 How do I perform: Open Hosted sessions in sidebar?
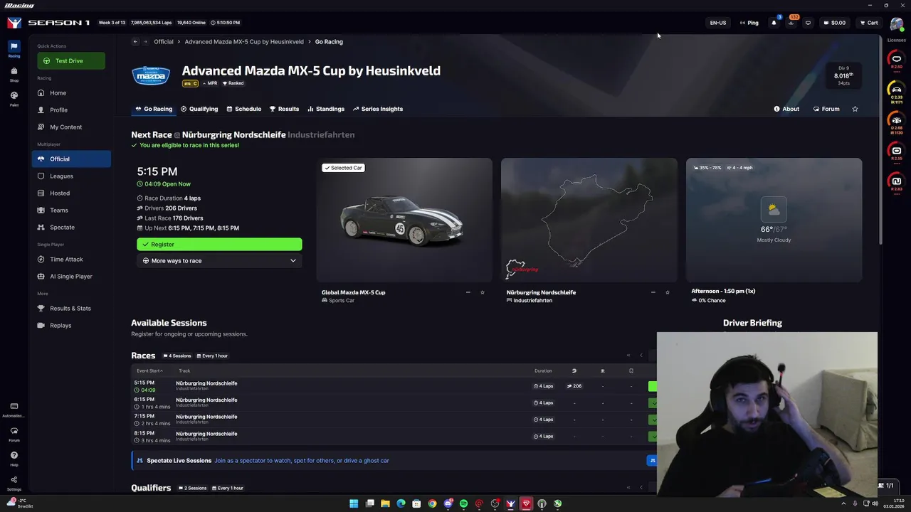pyautogui.click(x=71, y=193)
